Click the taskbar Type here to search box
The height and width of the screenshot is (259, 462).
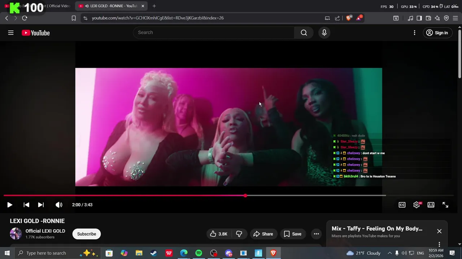58,253
